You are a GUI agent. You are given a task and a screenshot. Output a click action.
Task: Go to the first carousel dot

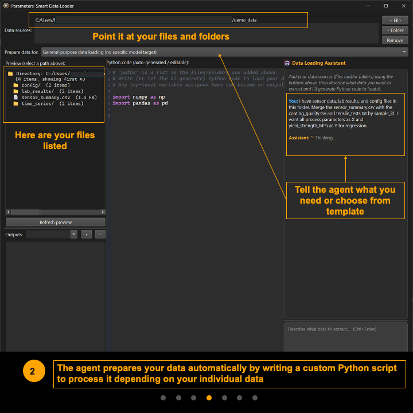point(163,398)
